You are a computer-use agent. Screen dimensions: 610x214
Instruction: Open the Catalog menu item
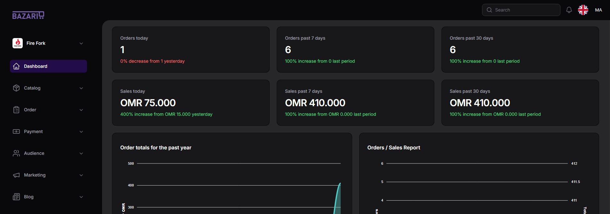tap(48, 88)
